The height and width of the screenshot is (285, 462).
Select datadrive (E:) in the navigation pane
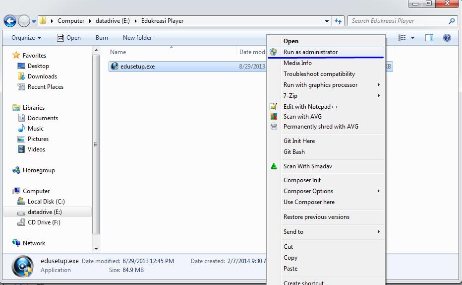coord(45,212)
